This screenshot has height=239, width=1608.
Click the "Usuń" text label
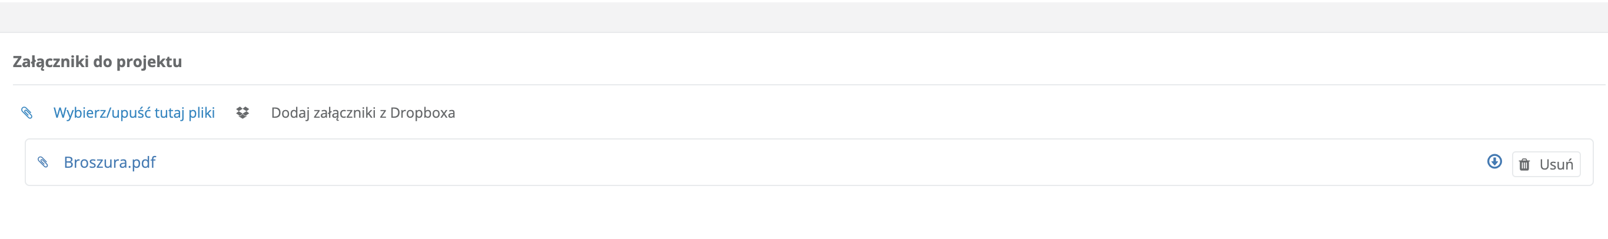click(x=1556, y=165)
